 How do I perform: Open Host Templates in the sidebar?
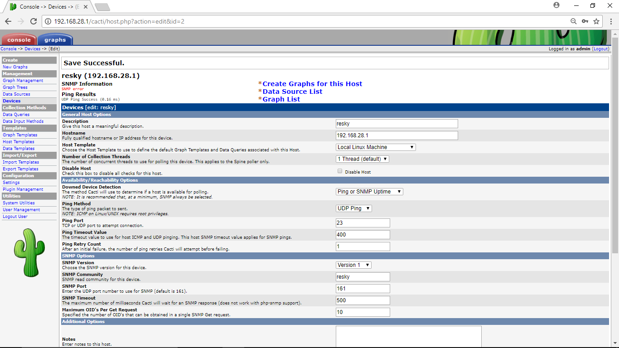click(19, 142)
